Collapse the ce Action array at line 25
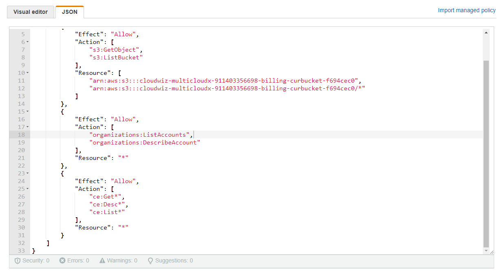 point(27,189)
